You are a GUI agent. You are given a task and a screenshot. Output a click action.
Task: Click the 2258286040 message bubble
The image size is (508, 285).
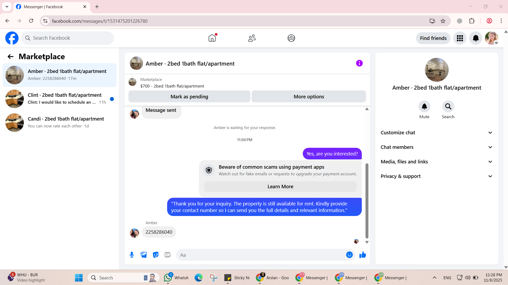(x=159, y=232)
